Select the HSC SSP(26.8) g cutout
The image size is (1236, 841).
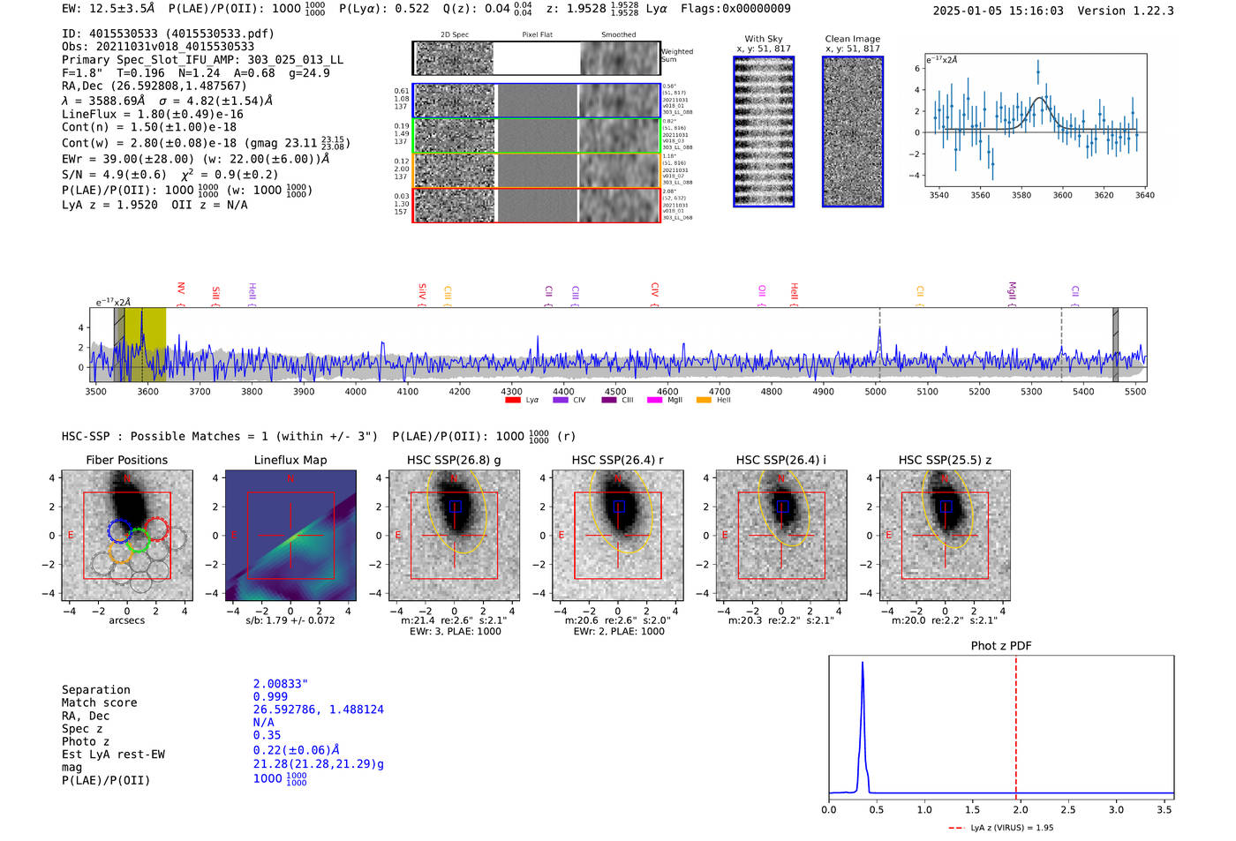[x=454, y=536]
